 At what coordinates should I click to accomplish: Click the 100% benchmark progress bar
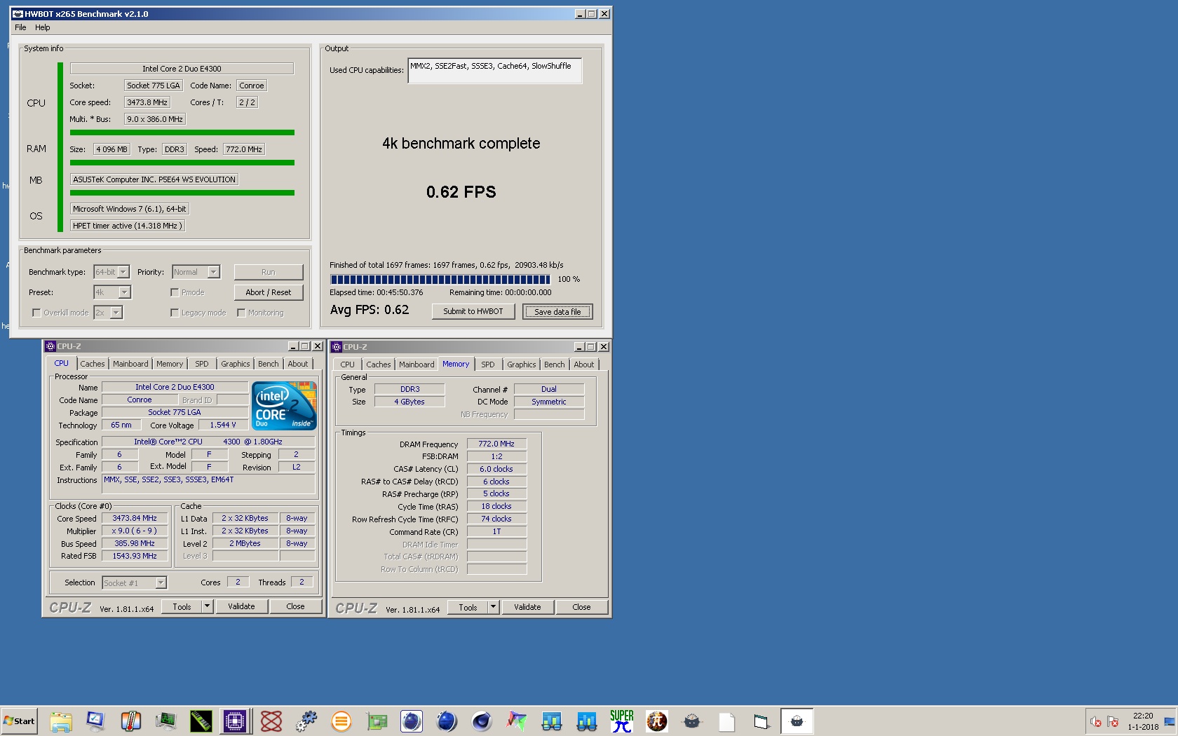click(440, 279)
